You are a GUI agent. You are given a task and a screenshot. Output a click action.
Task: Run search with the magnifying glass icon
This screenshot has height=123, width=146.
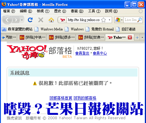(140, 20)
